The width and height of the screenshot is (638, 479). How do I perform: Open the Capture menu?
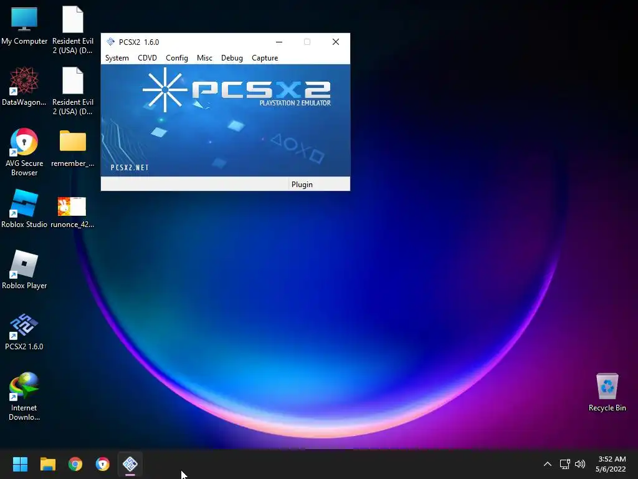265,58
